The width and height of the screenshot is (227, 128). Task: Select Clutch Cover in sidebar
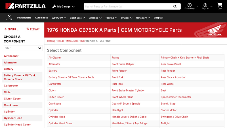[12, 99]
